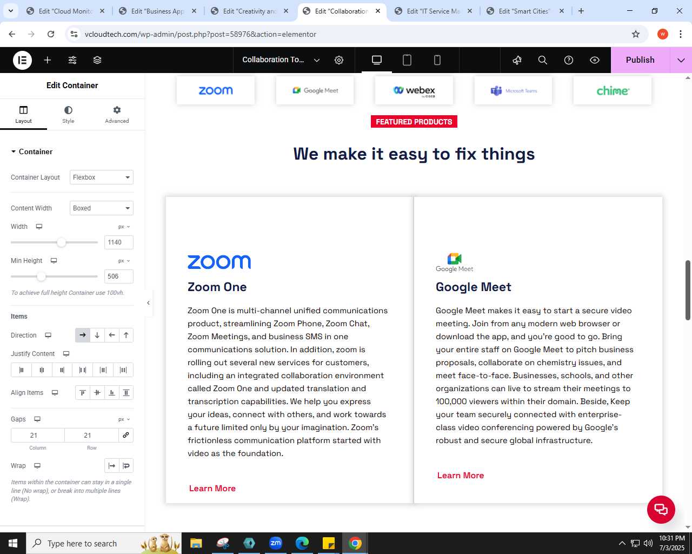
Task: Click the Width value field 1140
Action: (118, 242)
